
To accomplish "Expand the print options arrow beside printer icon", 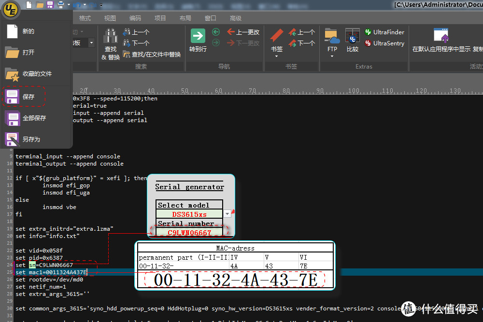I will tap(69, 5).
